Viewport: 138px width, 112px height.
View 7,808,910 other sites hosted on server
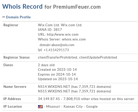coord(99,99)
